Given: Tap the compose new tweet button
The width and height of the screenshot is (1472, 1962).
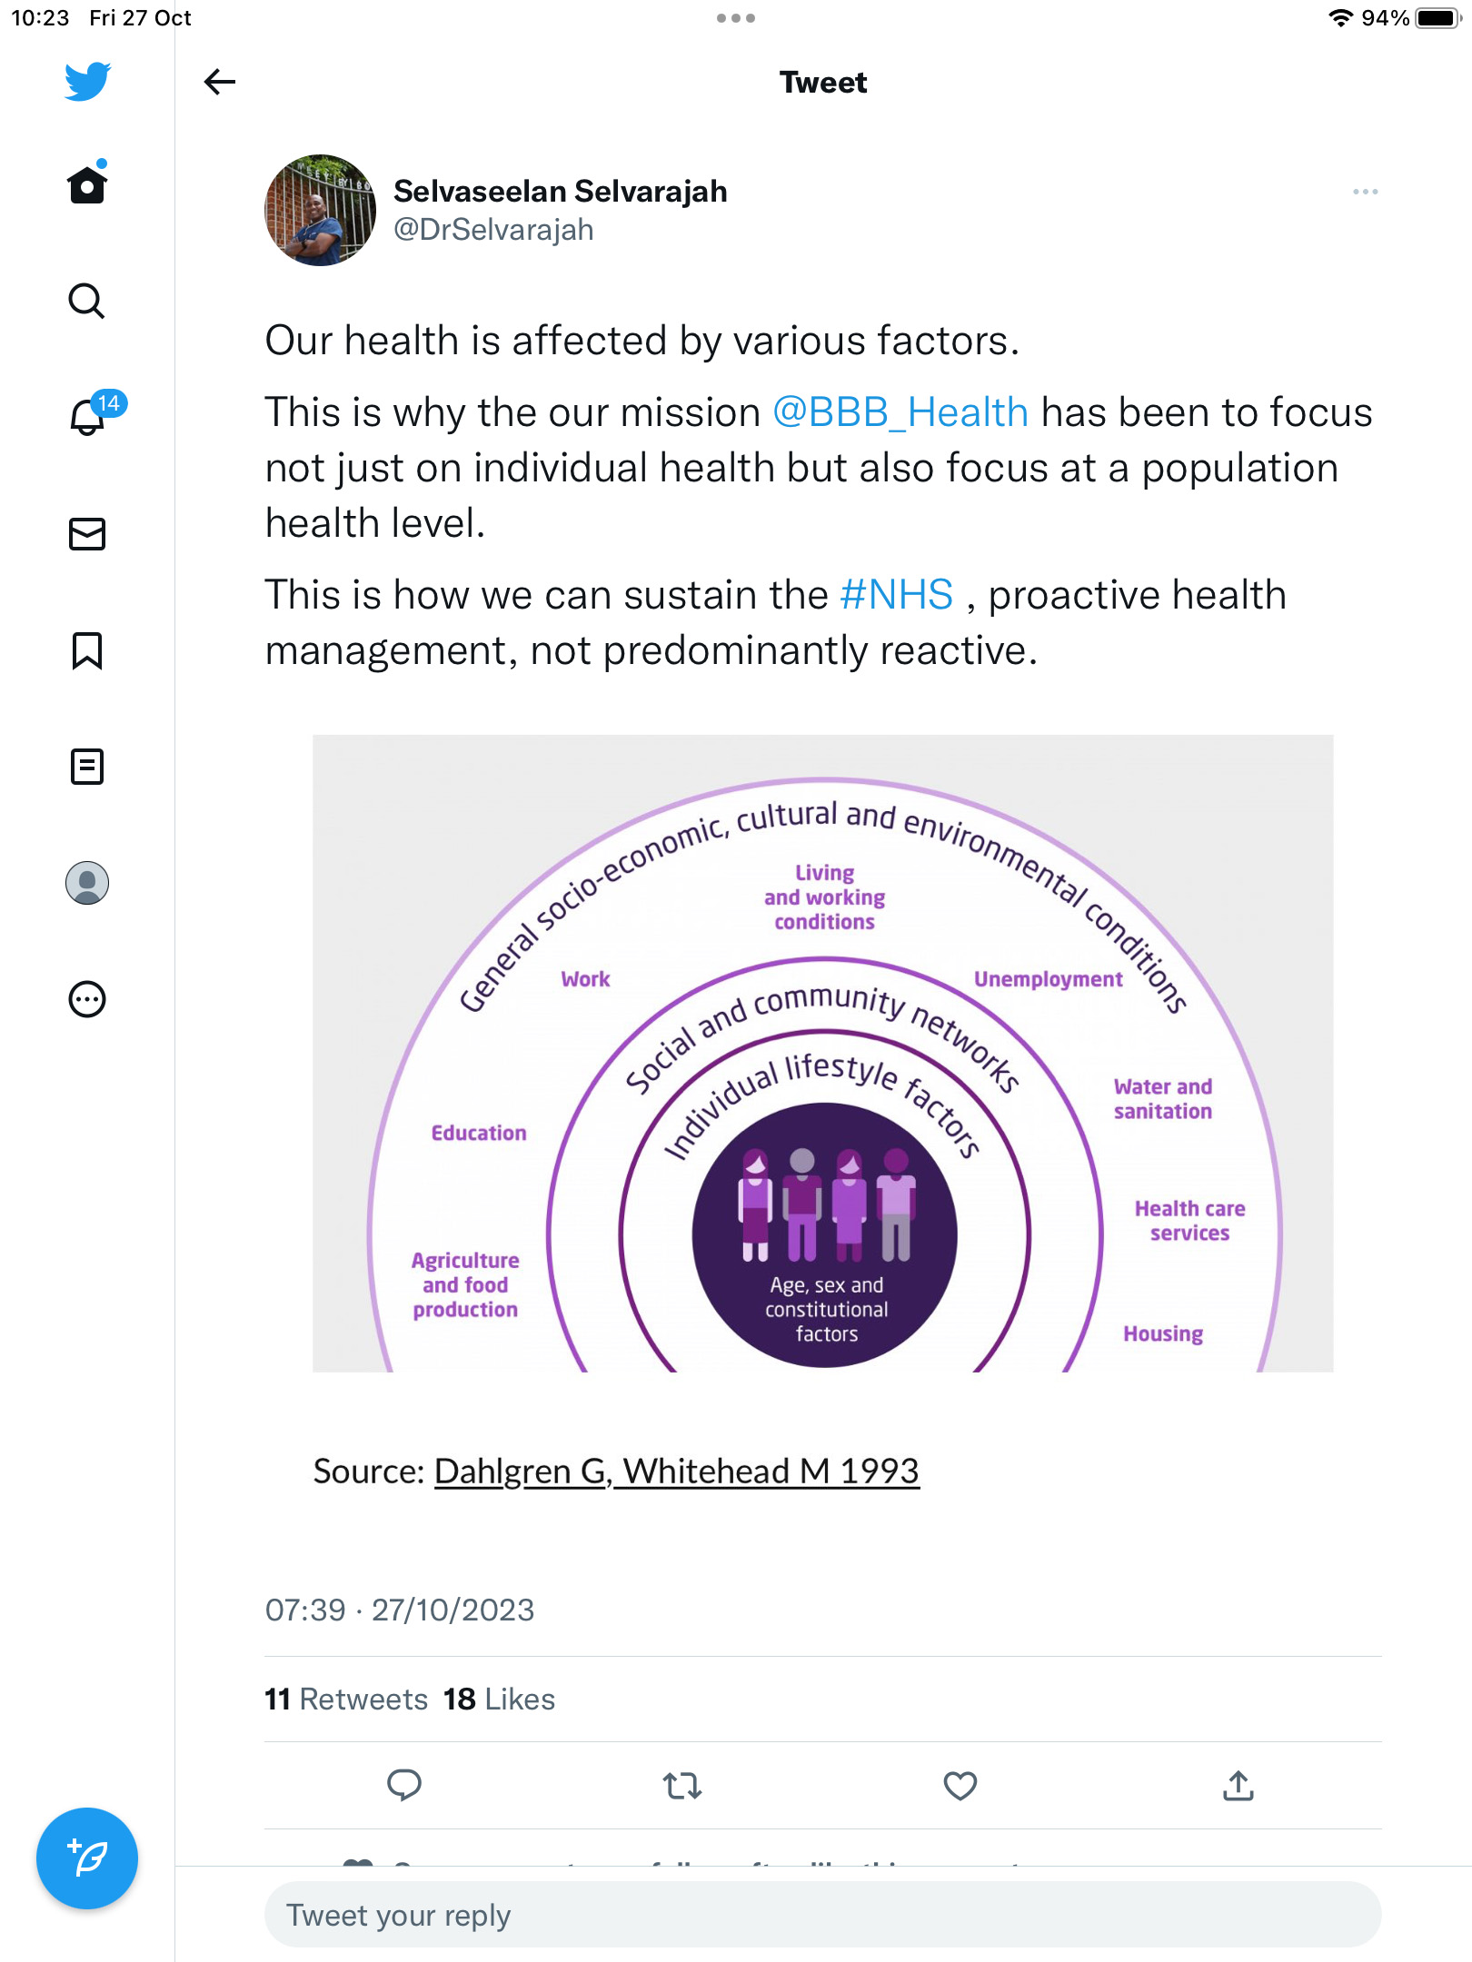Looking at the screenshot, I should 87,1858.
